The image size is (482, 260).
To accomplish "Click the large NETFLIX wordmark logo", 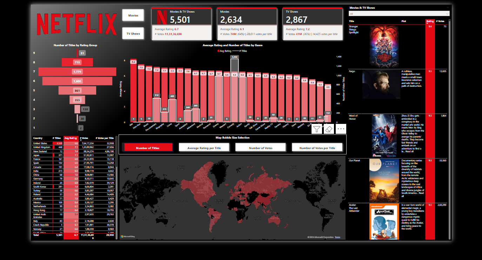I will (x=76, y=24).
